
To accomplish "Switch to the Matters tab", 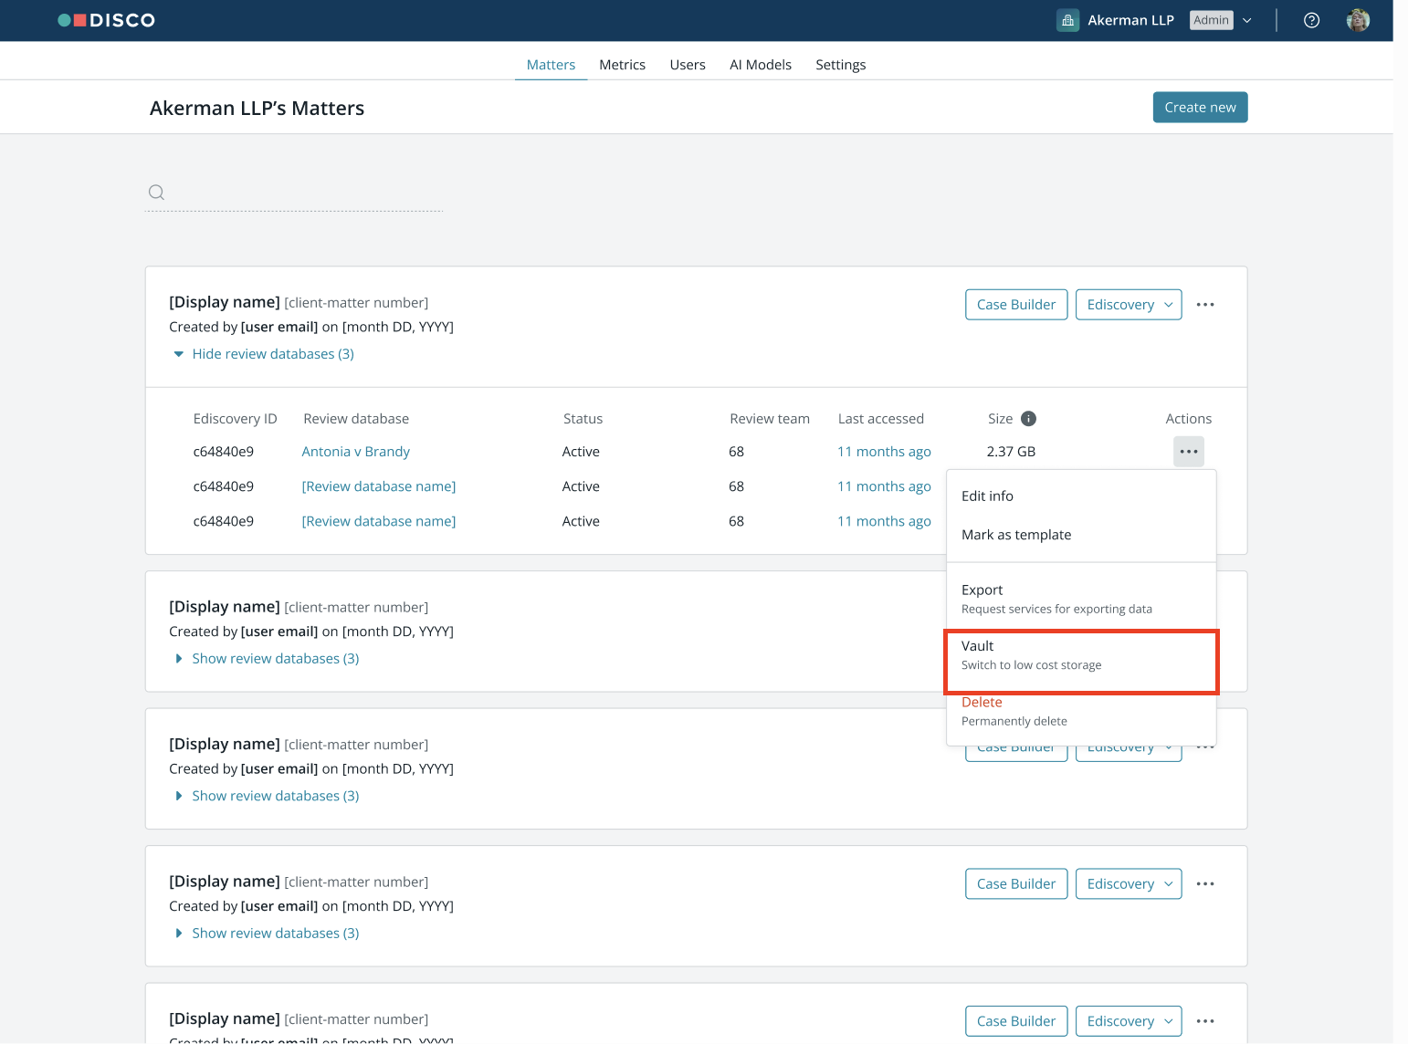I will (551, 65).
